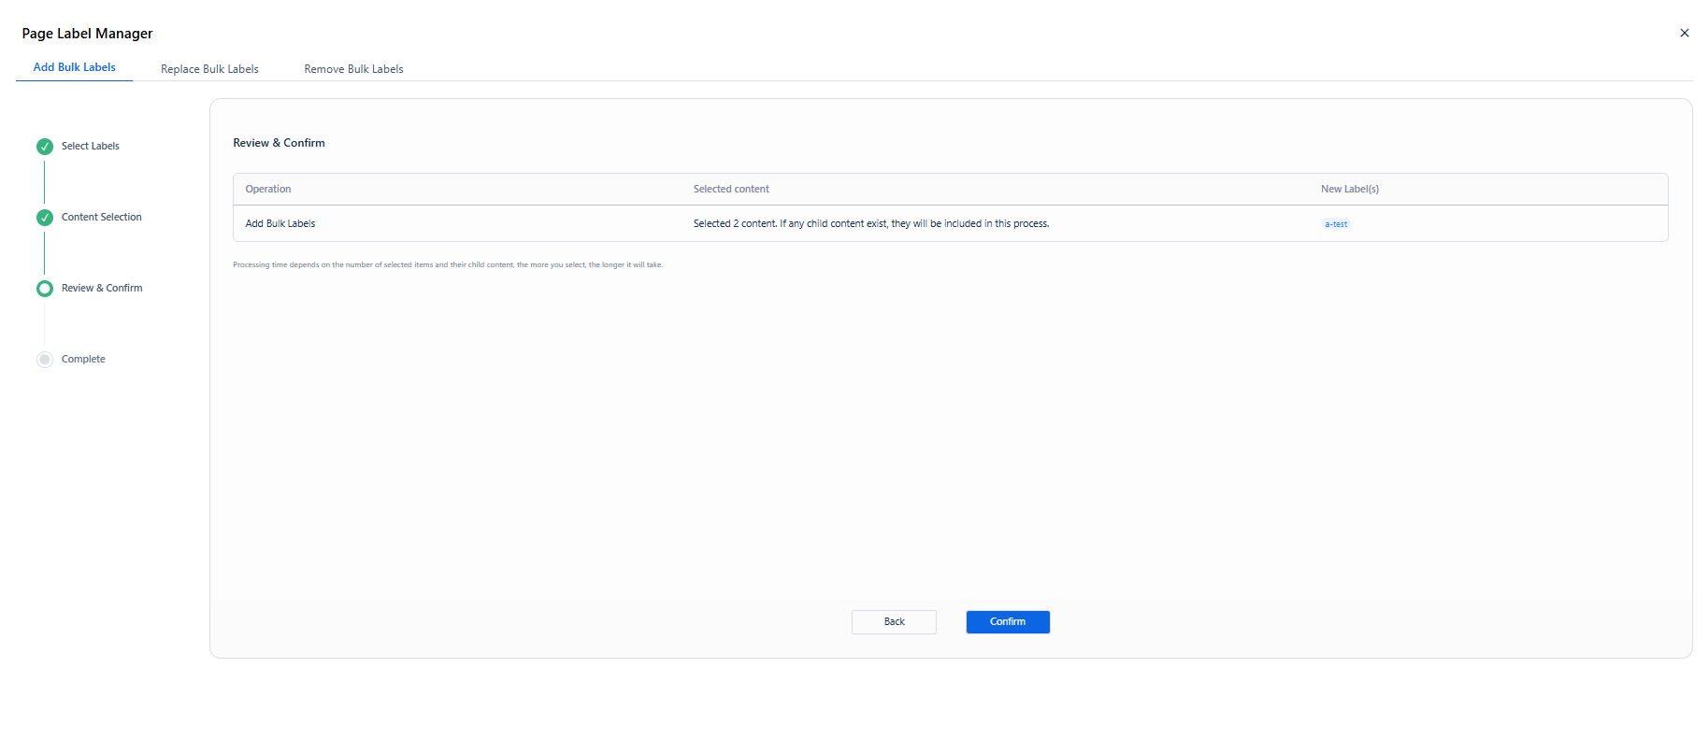The width and height of the screenshot is (1708, 753).
Task: Click the Content Selection green checkmark icon
Action: point(45,218)
